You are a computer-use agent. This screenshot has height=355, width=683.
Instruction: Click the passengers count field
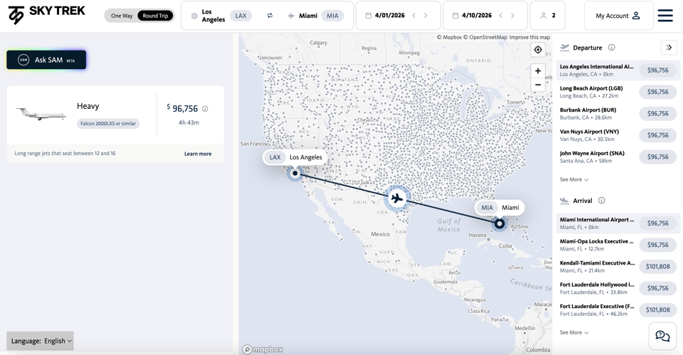(548, 16)
